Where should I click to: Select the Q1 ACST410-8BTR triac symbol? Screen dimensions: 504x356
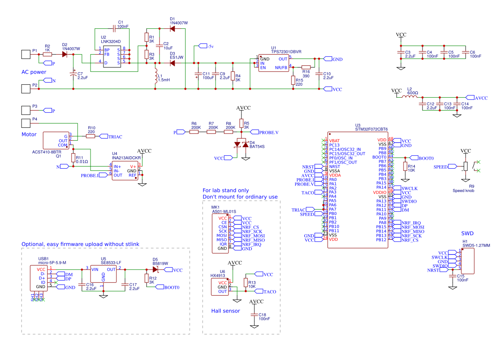[x=56, y=141]
